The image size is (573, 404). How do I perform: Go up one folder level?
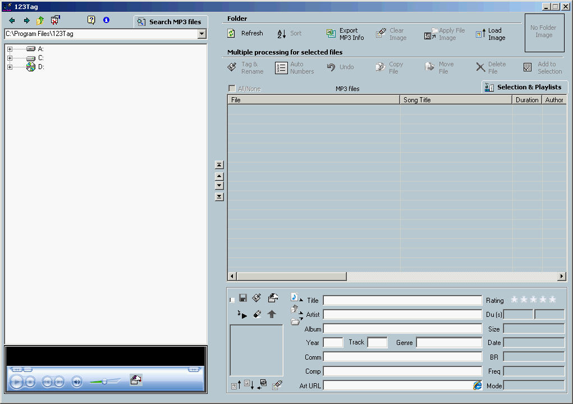40,20
